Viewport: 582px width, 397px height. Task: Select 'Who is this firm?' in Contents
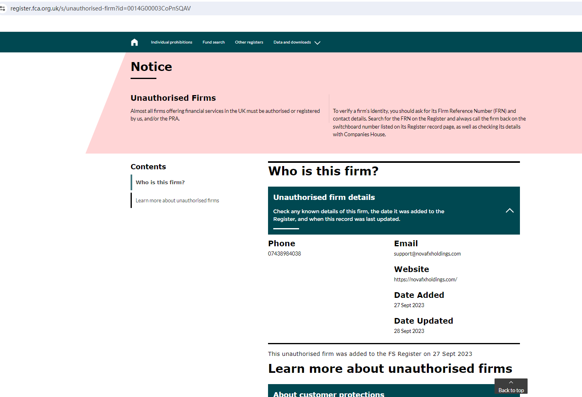pyautogui.click(x=160, y=182)
